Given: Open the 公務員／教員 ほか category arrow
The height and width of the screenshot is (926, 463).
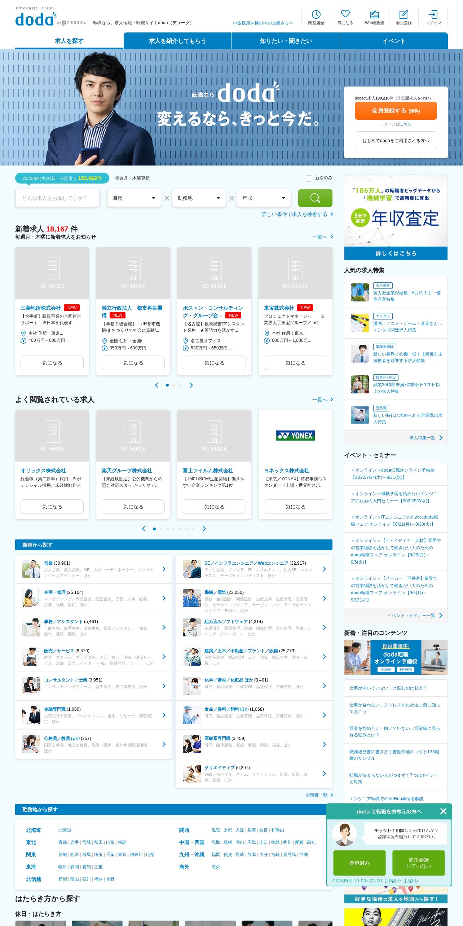Looking at the screenshot, I should [x=164, y=744].
